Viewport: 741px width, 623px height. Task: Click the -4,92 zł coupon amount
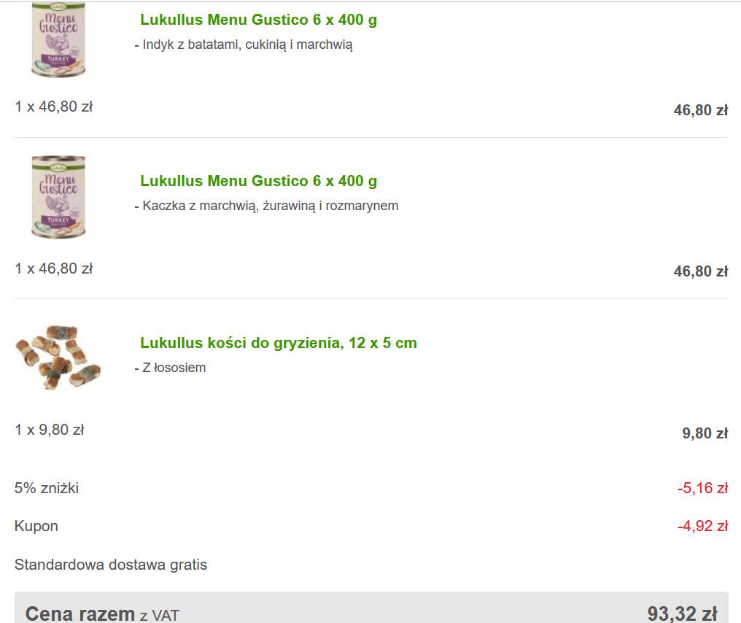click(x=703, y=526)
